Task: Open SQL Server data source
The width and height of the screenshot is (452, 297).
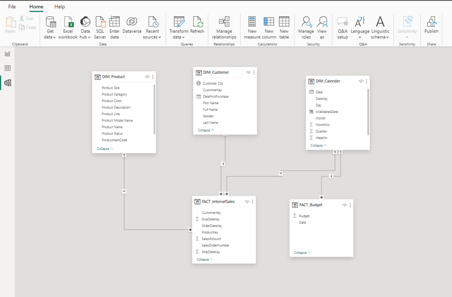Action: pyautogui.click(x=100, y=22)
